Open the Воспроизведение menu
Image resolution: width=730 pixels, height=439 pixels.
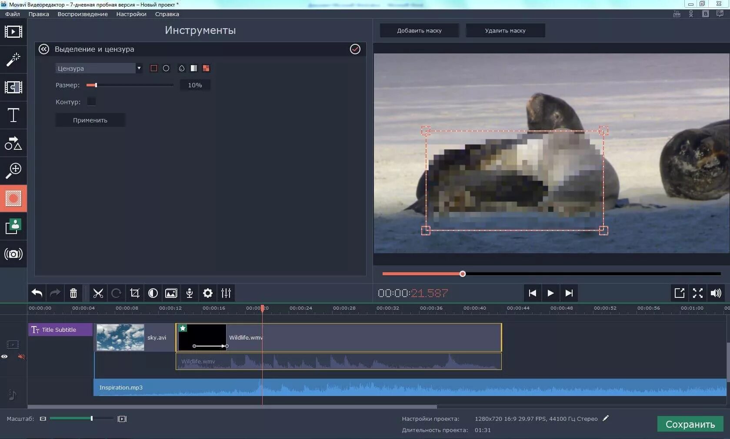pyautogui.click(x=83, y=14)
